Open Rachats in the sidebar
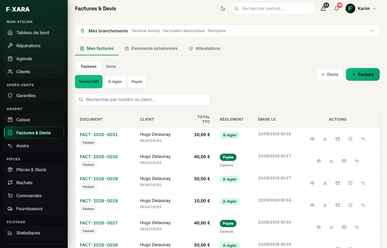The image size is (387, 248). pyautogui.click(x=34, y=183)
